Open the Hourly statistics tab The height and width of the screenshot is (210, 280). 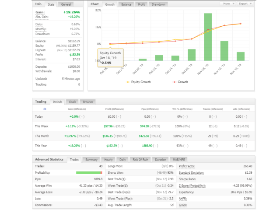[108, 160]
